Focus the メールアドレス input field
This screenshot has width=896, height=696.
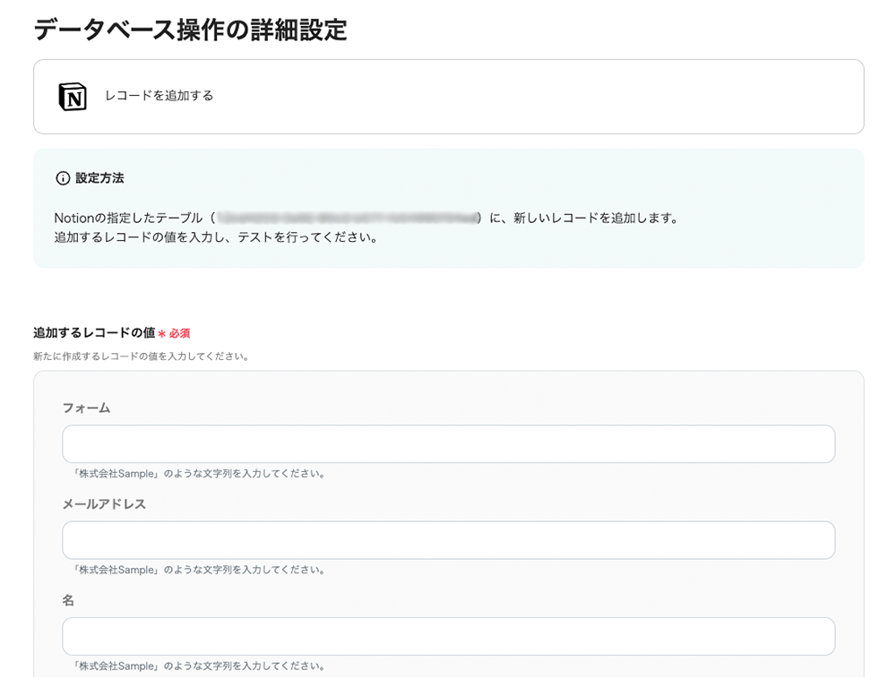[x=449, y=540]
